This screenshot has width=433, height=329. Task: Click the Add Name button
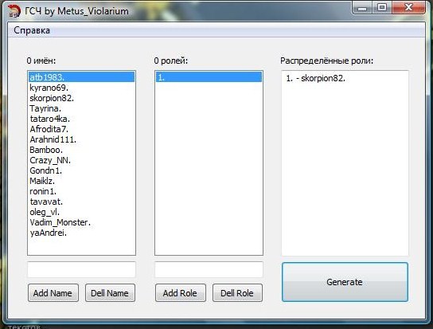click(x=53, y=293)
